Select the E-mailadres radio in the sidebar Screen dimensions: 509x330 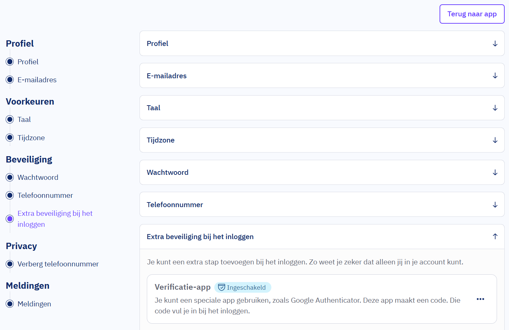pyautogui.click(x=10, y=80)
